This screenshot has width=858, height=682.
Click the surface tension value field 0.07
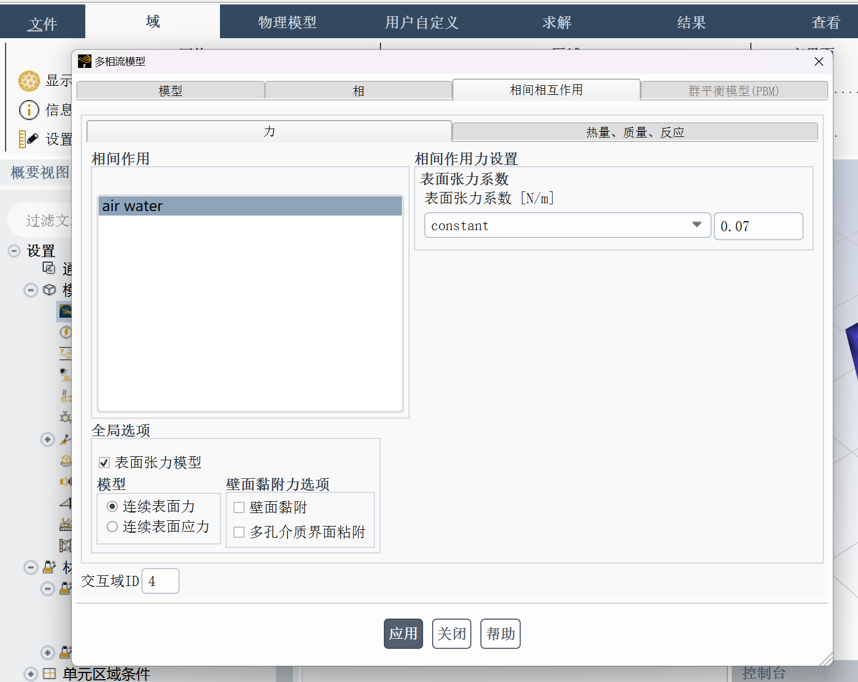click(758, 226)
